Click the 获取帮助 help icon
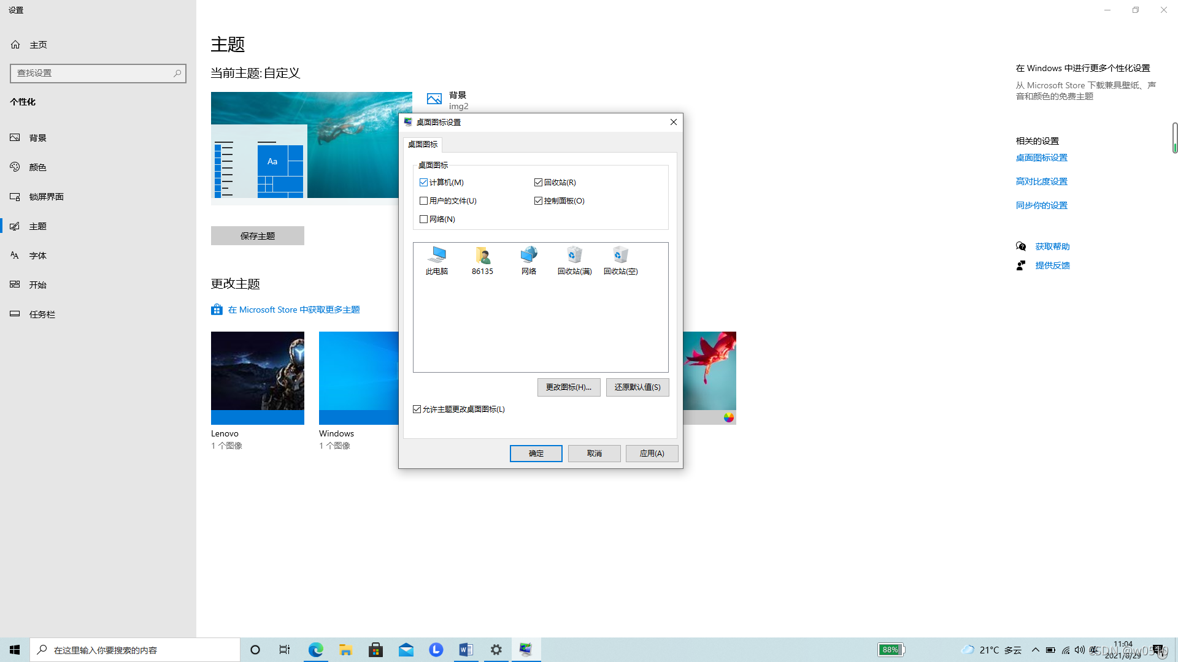1178x662 pixels. 1021,246
